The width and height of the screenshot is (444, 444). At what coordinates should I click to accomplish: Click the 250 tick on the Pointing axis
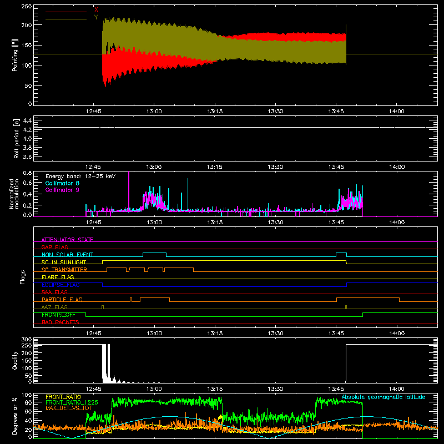pos(26,7)
